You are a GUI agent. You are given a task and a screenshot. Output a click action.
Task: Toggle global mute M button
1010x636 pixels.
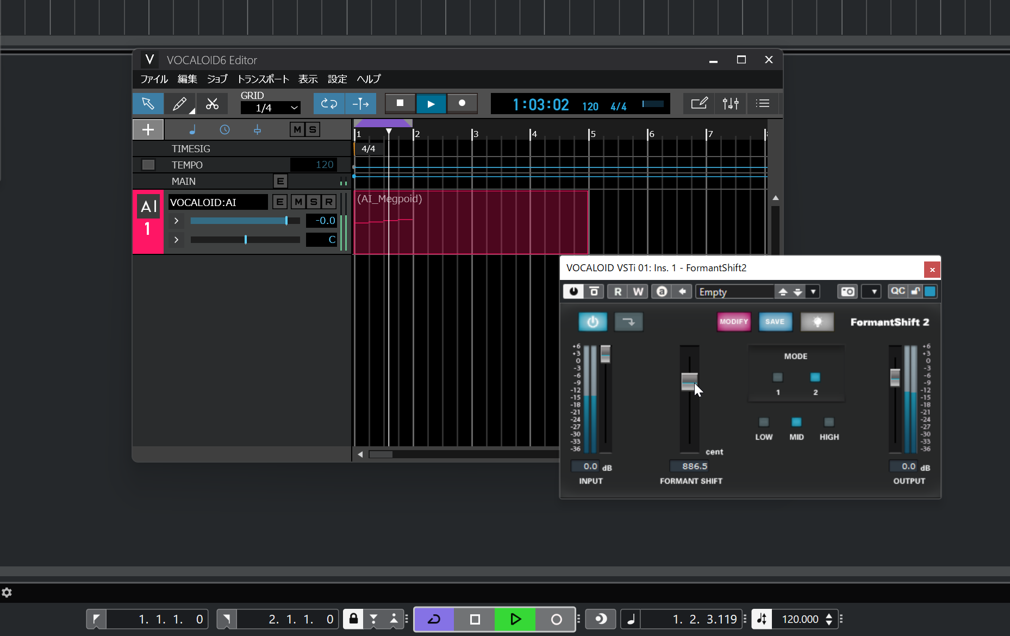[x=297, y=129]
